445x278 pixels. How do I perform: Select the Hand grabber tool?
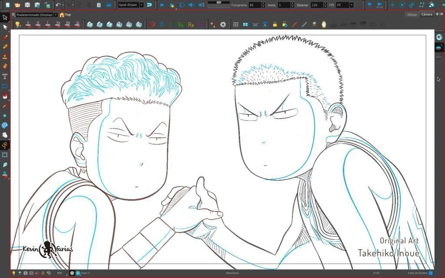point(5,135)
